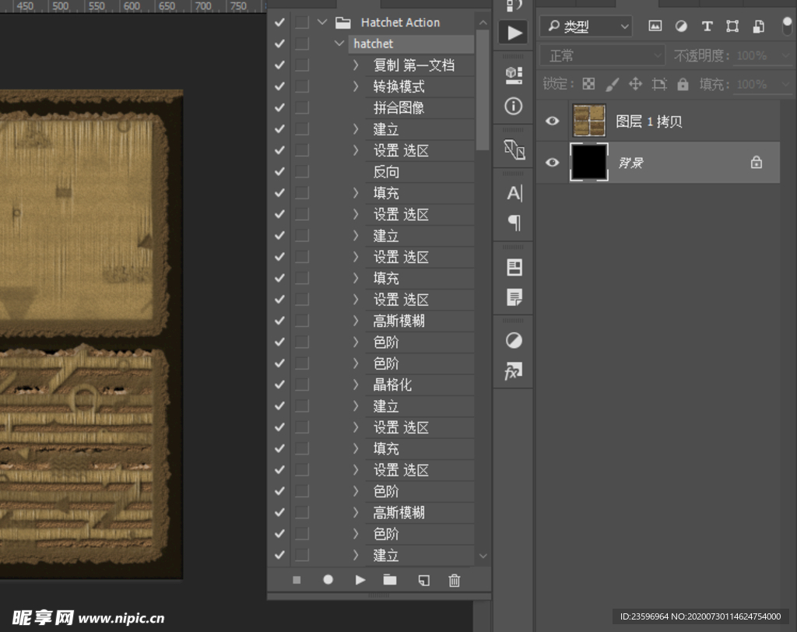Screen dimensions: 797x632
Task: Select the hatchet action item
Action: (374, 44)
